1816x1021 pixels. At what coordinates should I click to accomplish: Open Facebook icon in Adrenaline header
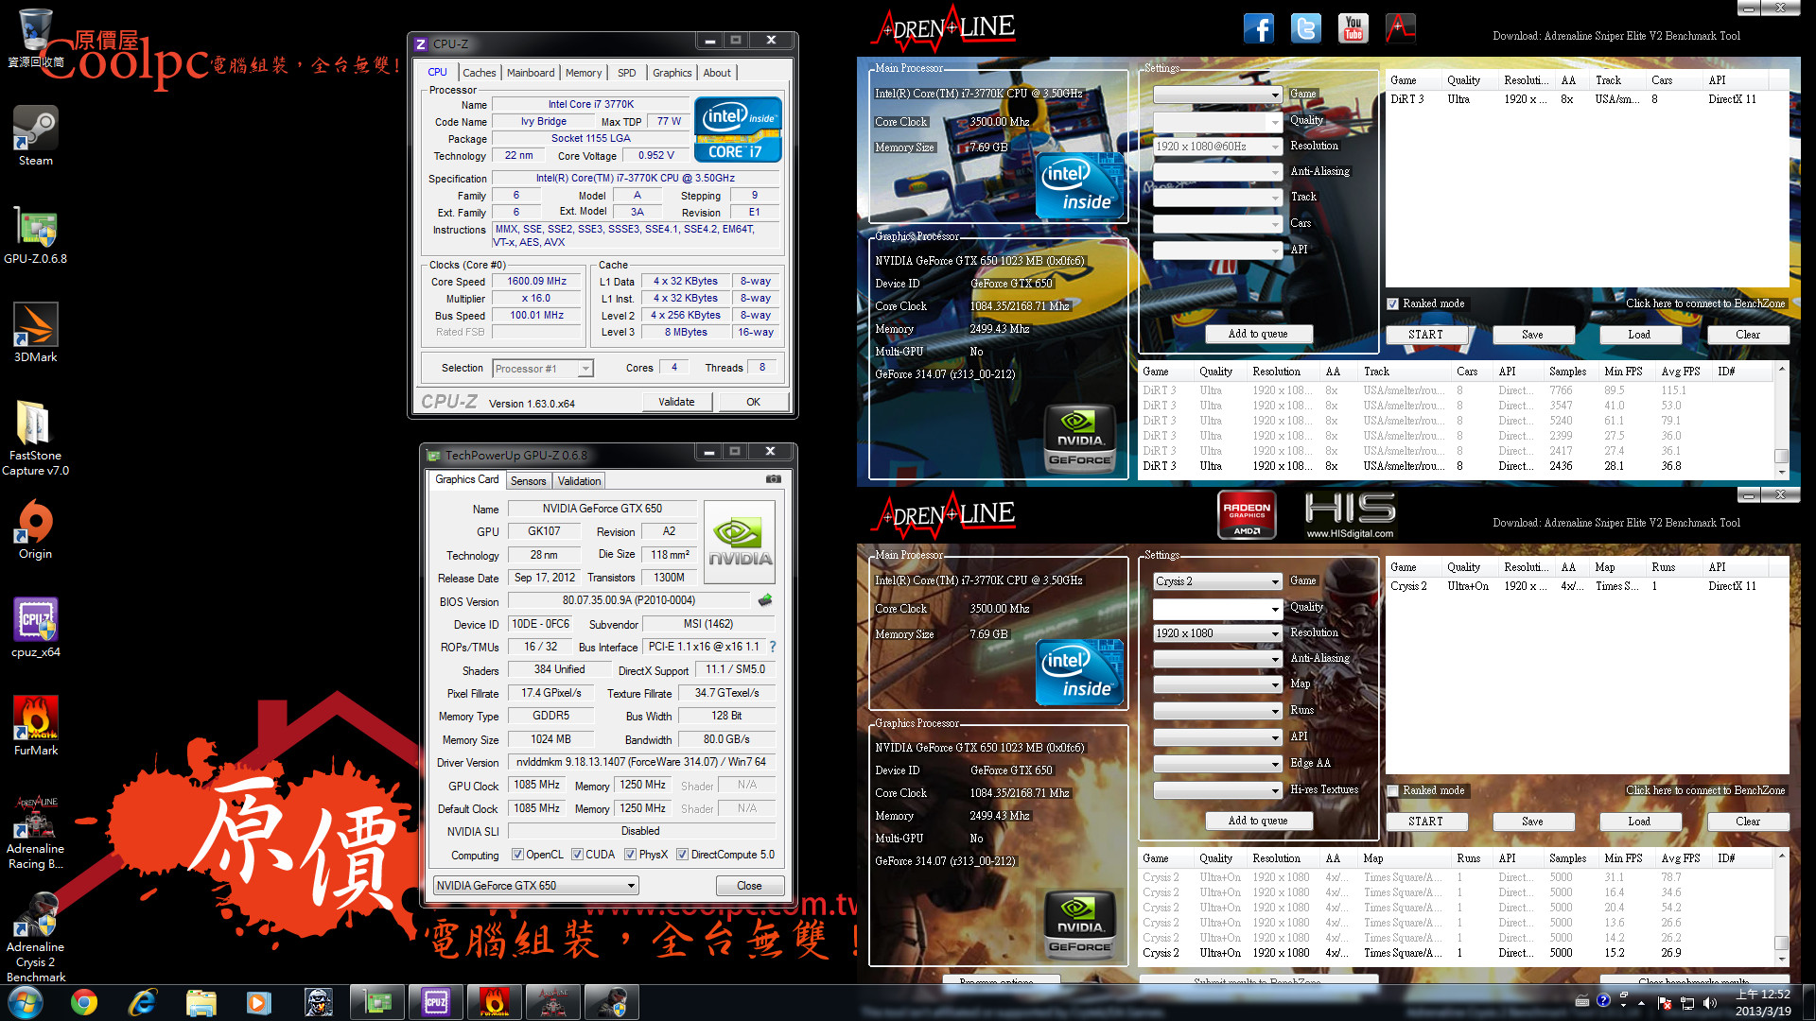1258,28
